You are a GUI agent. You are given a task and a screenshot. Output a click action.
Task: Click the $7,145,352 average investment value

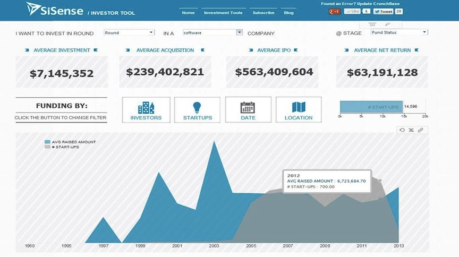pyautogui.click(x=62, y=73)
